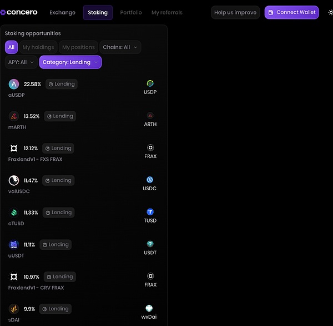Viewport: 333px width, 326px height.
Task: Switch to the Exchange tab
Action: tap(62, 12)
